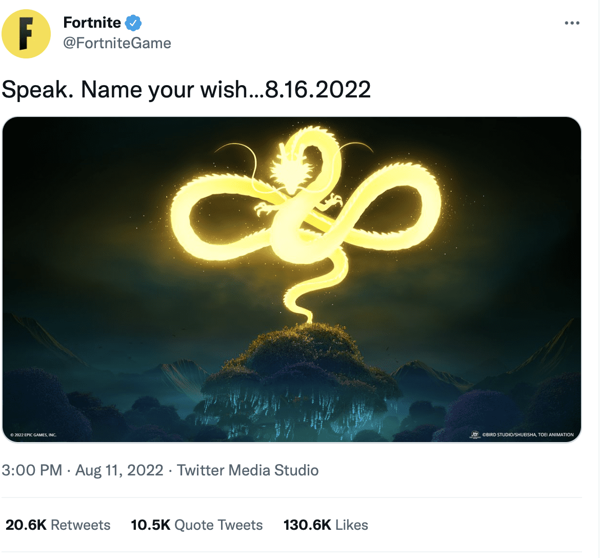Click the 3:00 PM timestamp
Image resolution: width=600 pixels, height=558 pixels.
coord(32,470)
